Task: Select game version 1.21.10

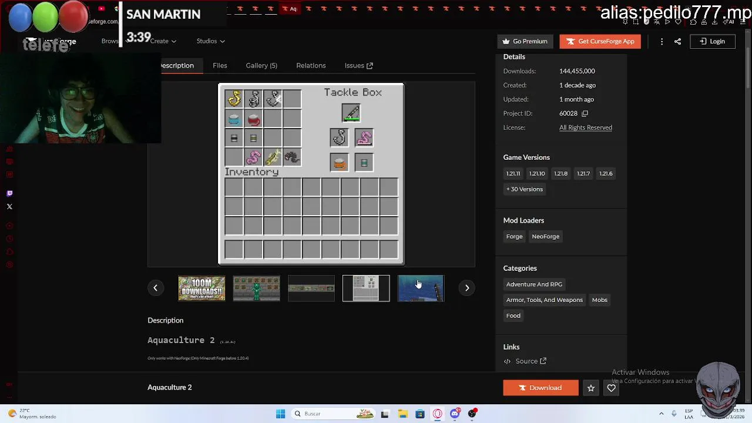Action: (x=537, y=173)
